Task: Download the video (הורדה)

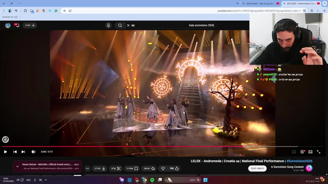Action: (x=100, y=168)
